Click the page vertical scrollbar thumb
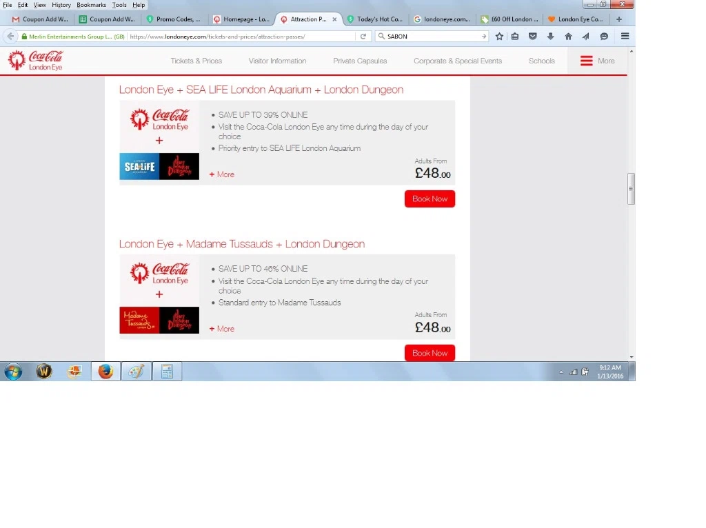Screen dimensions: 706x528 coord(632,189)
